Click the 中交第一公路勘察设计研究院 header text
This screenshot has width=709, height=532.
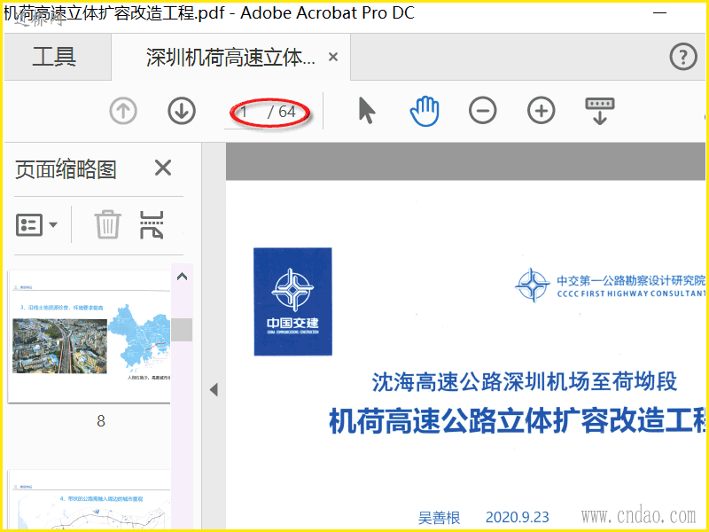631,280
